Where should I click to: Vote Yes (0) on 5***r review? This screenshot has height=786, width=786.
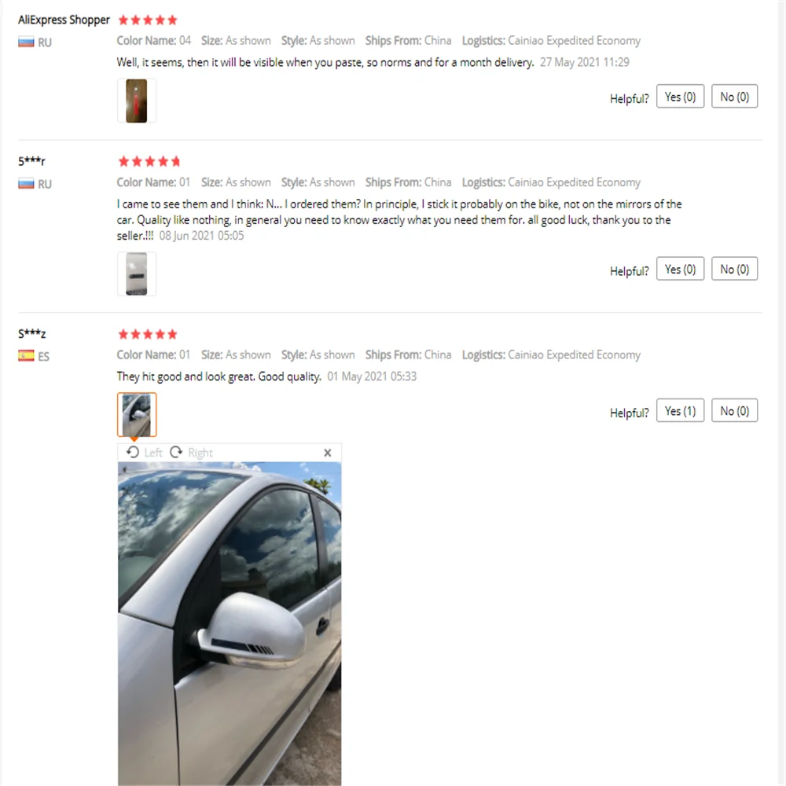pos(680,269)
